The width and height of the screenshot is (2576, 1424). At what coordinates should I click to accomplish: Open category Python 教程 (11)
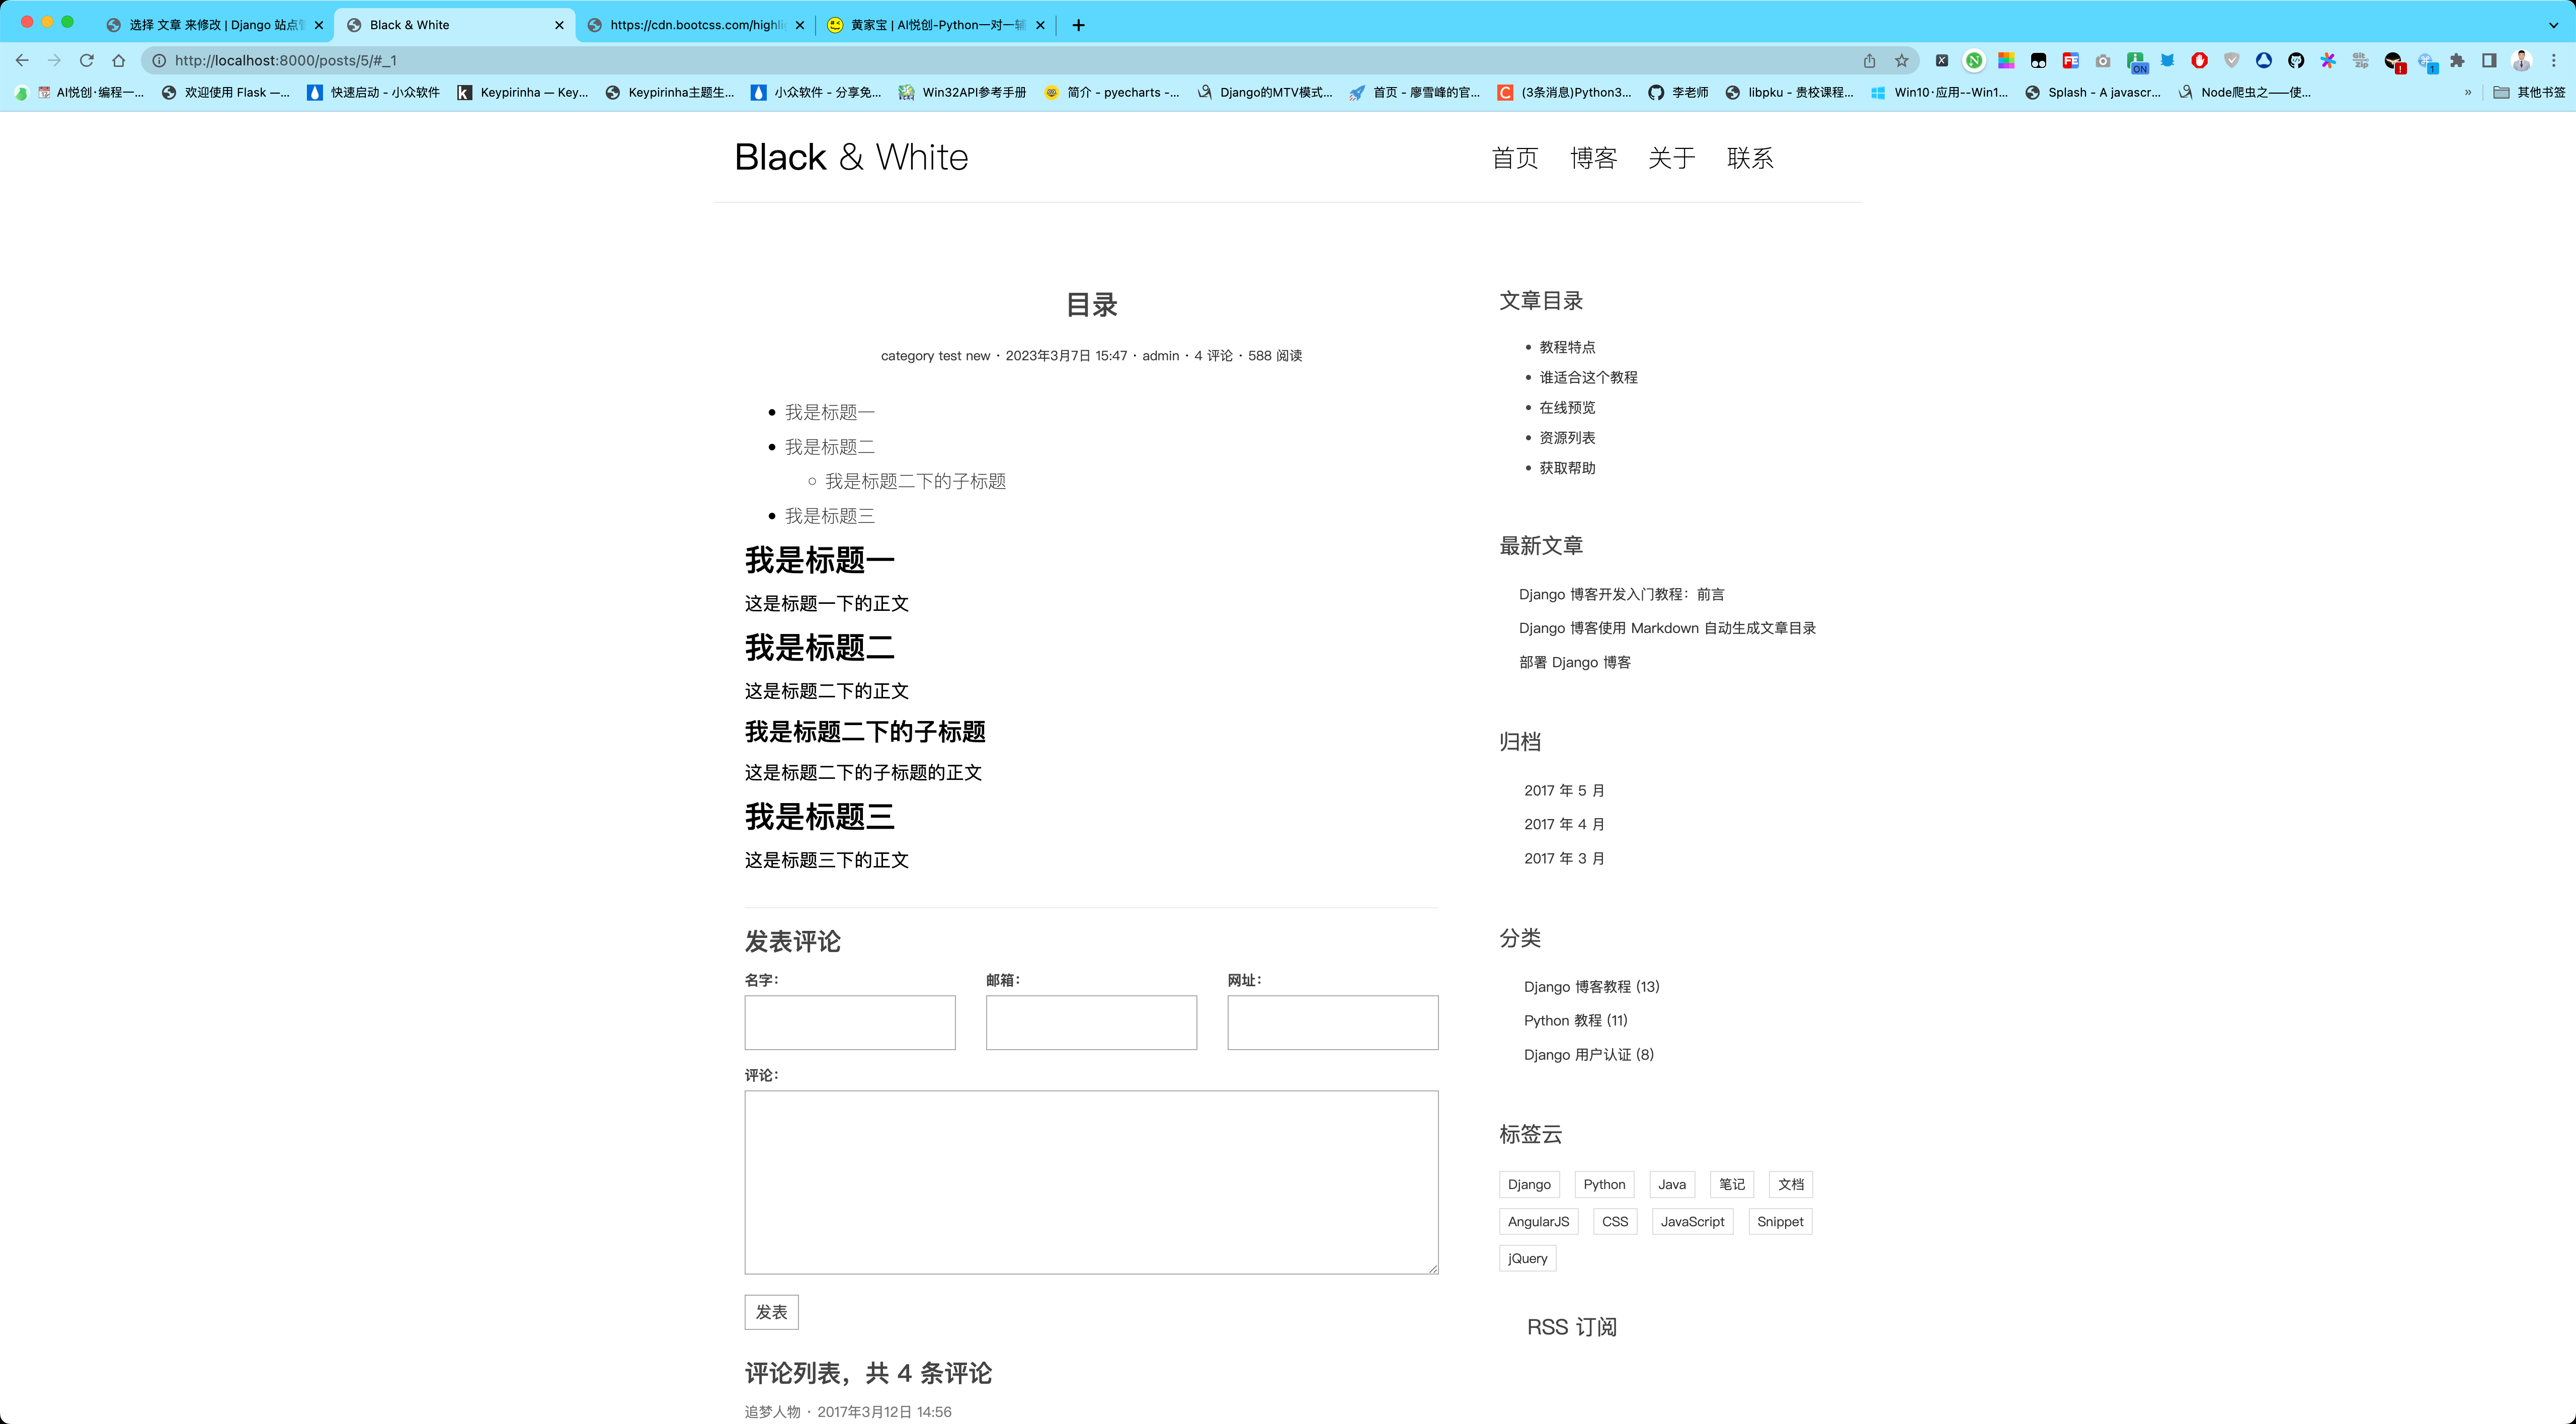tap(1576, 1020)
